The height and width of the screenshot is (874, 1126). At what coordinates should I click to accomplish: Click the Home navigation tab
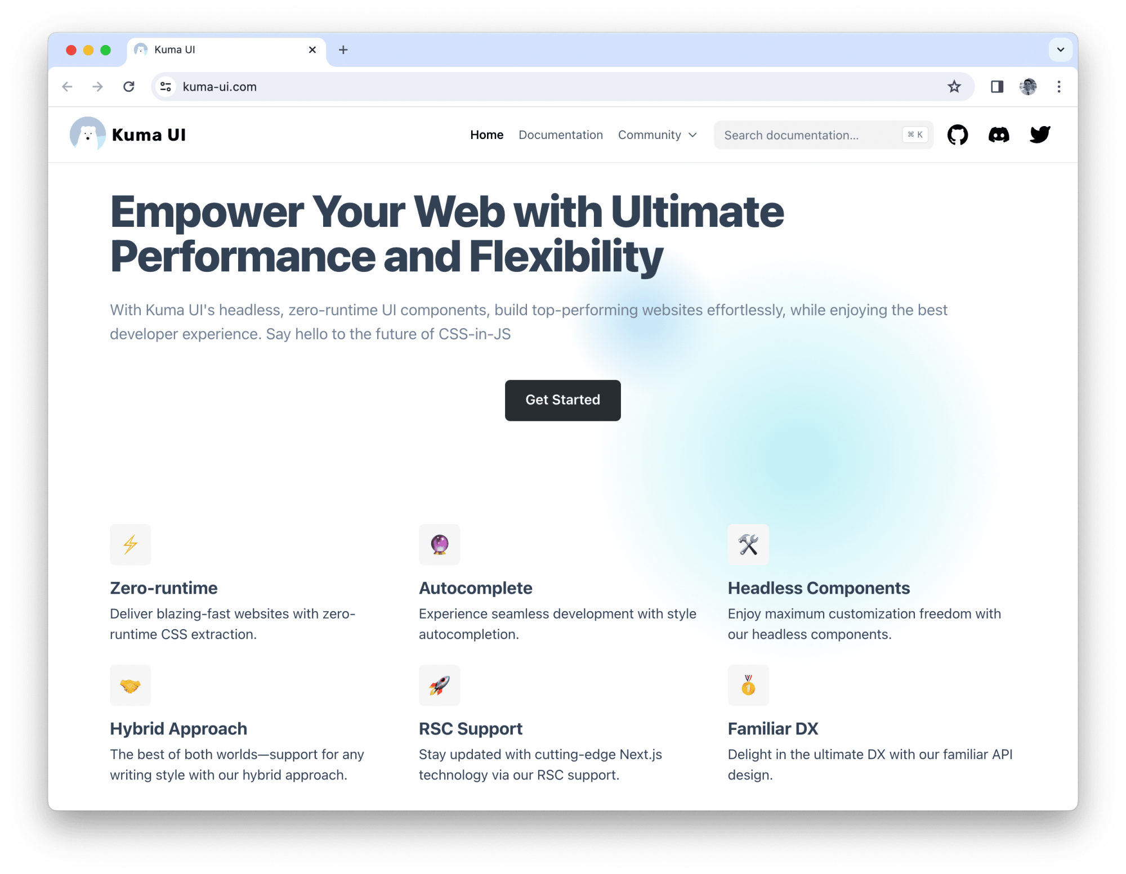click(487, 135)
